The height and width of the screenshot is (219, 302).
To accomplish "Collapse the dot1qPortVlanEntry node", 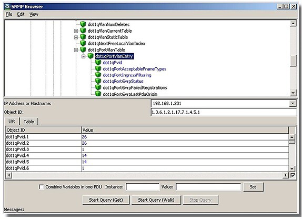I will (84, 56).
